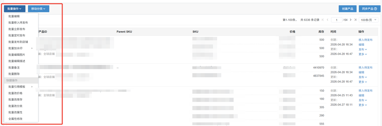
Task: Focus the page number input field
Action: pyautogui.click(x=337, y=20)
